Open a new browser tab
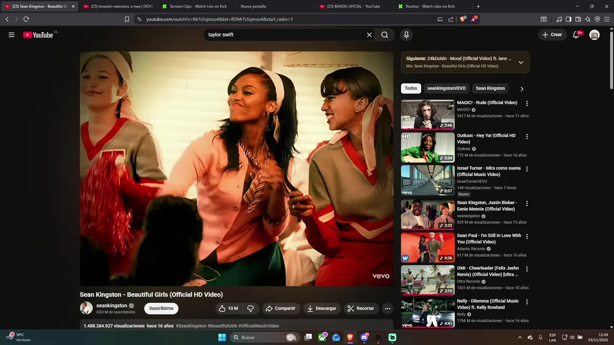Viewport: 614px width, 345px height. [x=478, y=6]
